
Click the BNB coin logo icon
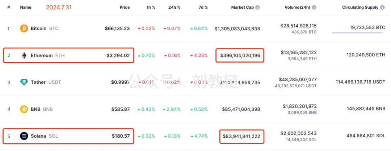[x=24, y=109]
